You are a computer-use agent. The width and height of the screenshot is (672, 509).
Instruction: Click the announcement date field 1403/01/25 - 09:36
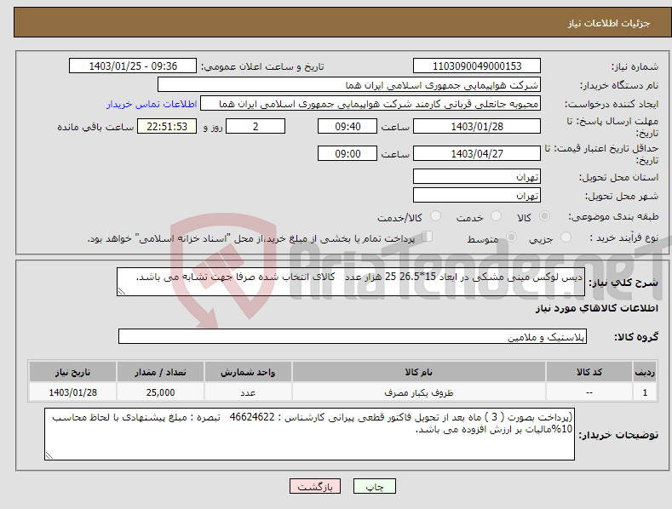(133, 66)
